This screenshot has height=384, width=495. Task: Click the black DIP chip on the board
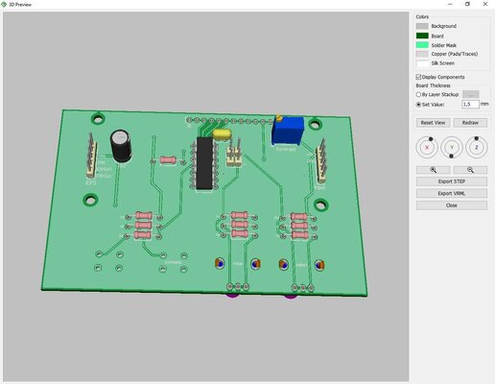[204, 163]
